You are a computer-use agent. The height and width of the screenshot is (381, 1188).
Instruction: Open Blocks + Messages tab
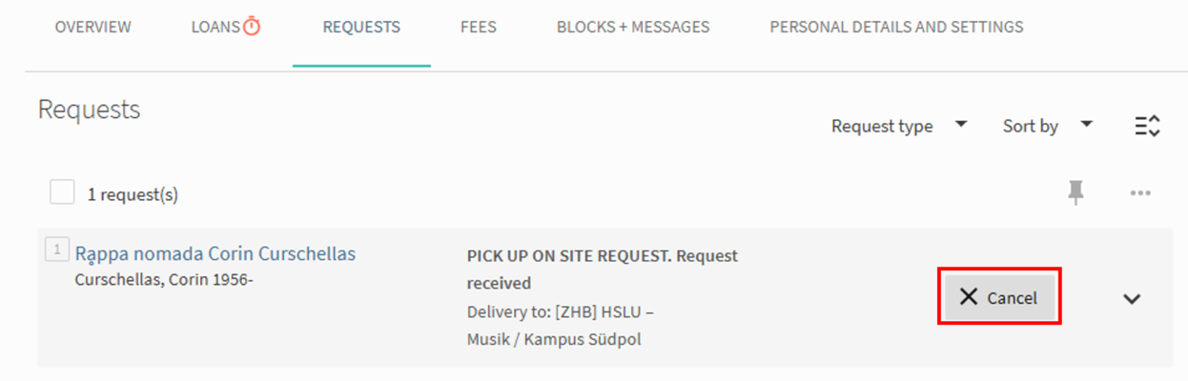pyautogui.click(x=633, y=27)
